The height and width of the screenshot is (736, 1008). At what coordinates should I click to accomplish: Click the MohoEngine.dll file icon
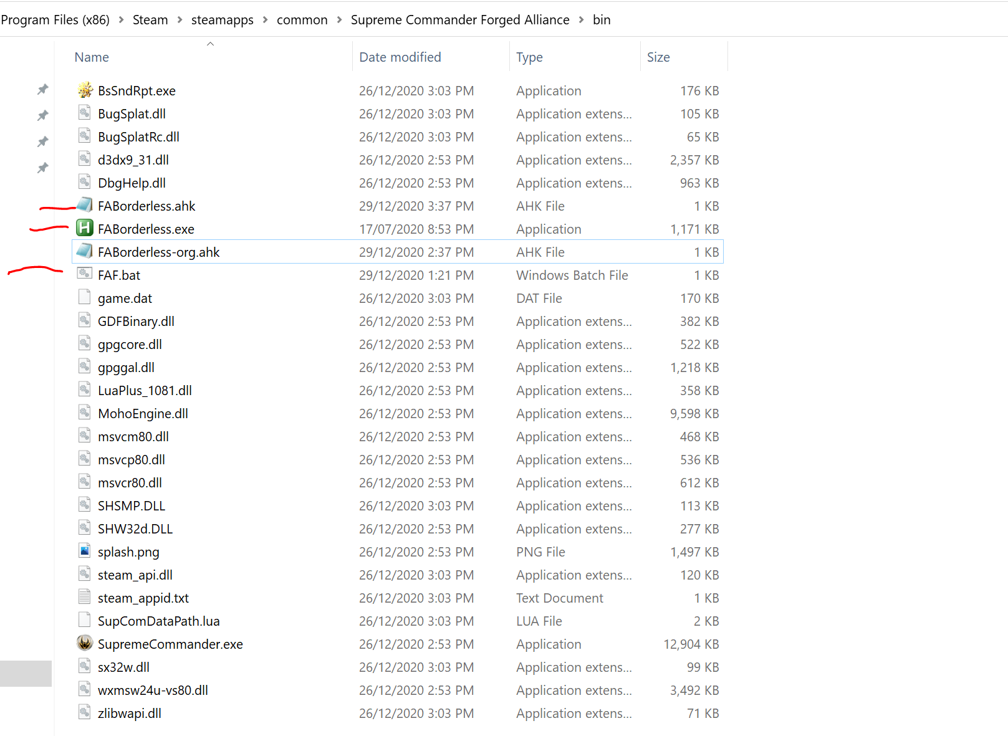85,413
